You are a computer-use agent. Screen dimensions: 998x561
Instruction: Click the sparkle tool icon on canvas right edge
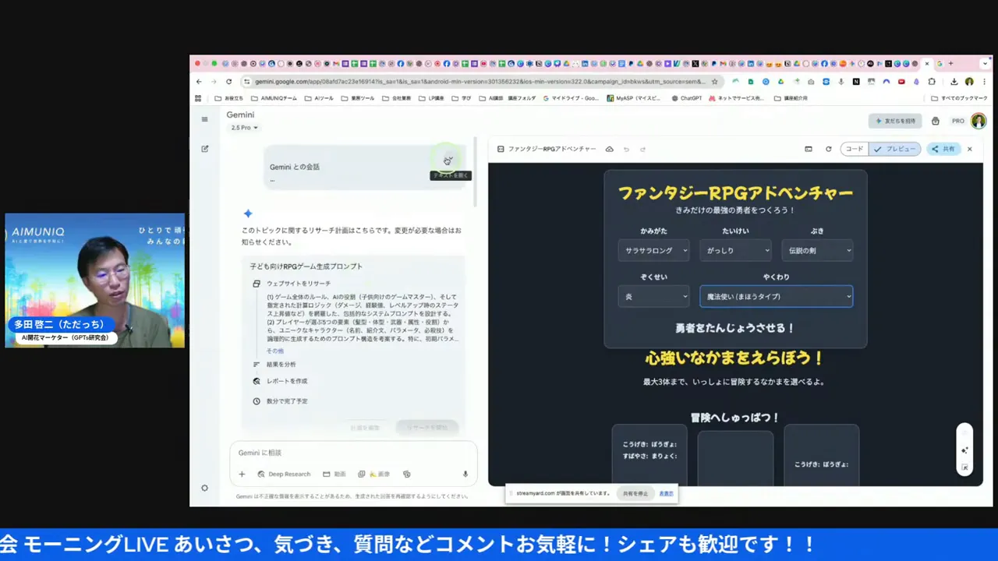coord(964,450)
